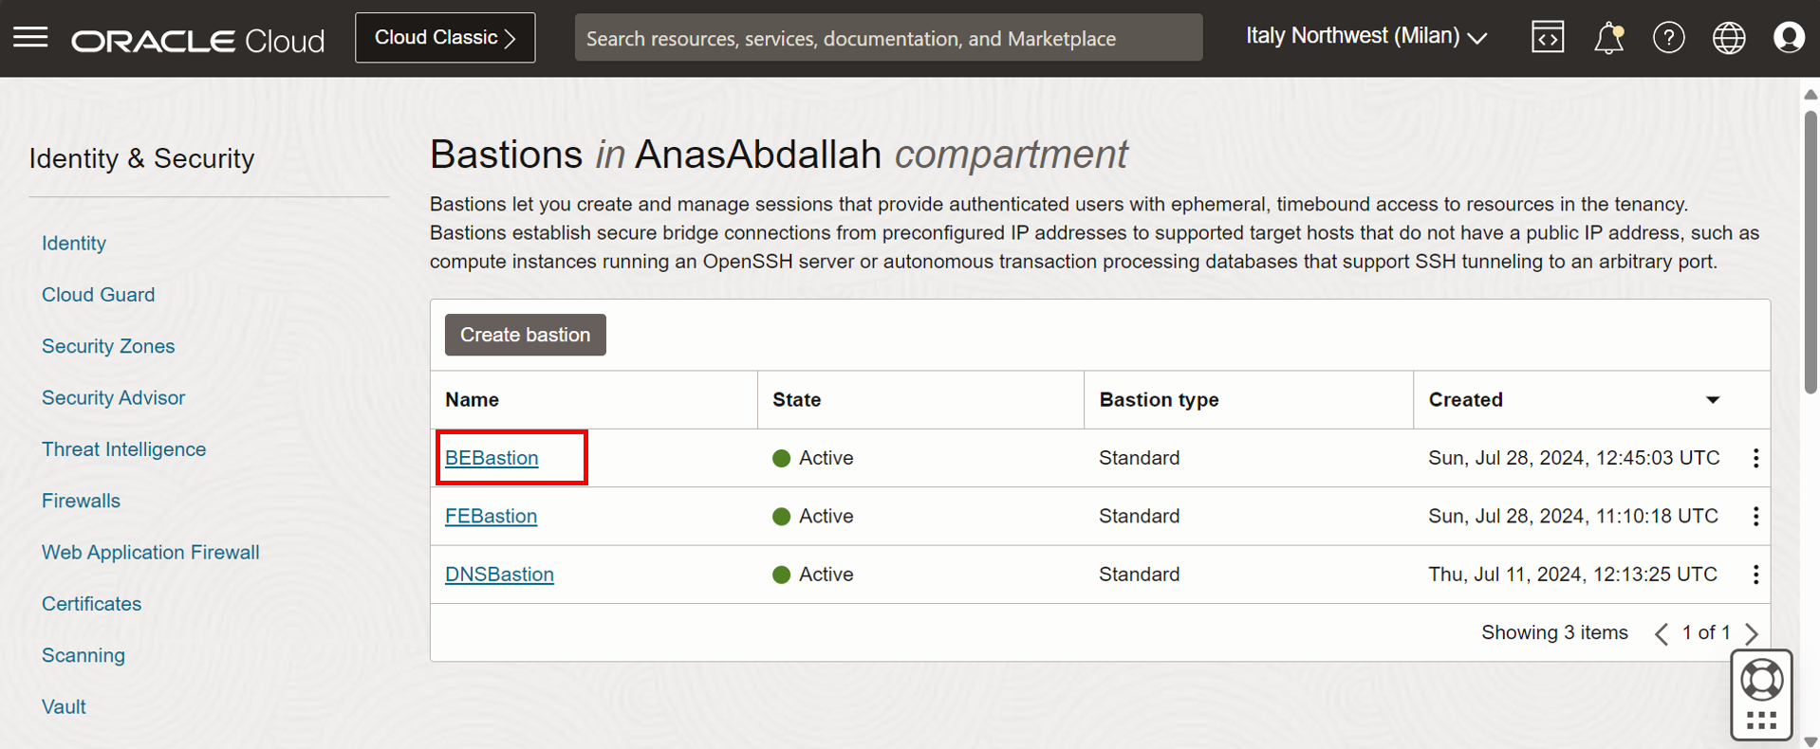Screen dimensions: 1820x749
Task: Open actions menu for BEBastion row
Action: [1755, 459]
